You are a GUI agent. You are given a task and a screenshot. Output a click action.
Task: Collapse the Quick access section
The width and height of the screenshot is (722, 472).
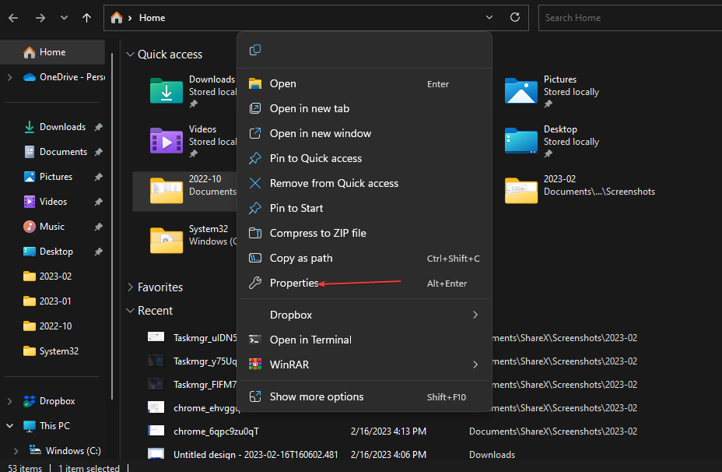(130, 55)
